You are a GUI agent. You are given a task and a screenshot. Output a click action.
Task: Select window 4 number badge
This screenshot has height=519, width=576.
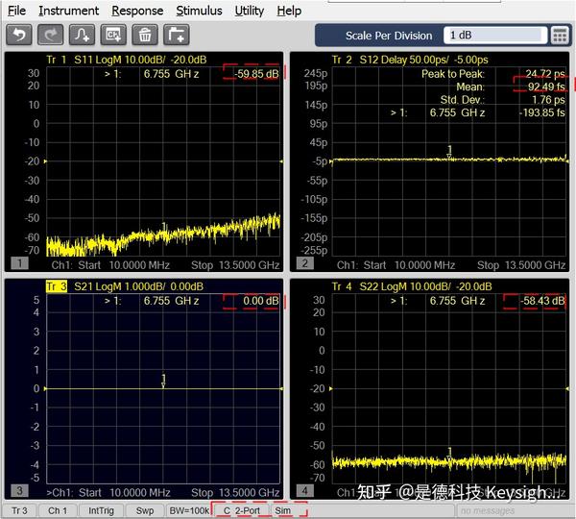[305, 492]
